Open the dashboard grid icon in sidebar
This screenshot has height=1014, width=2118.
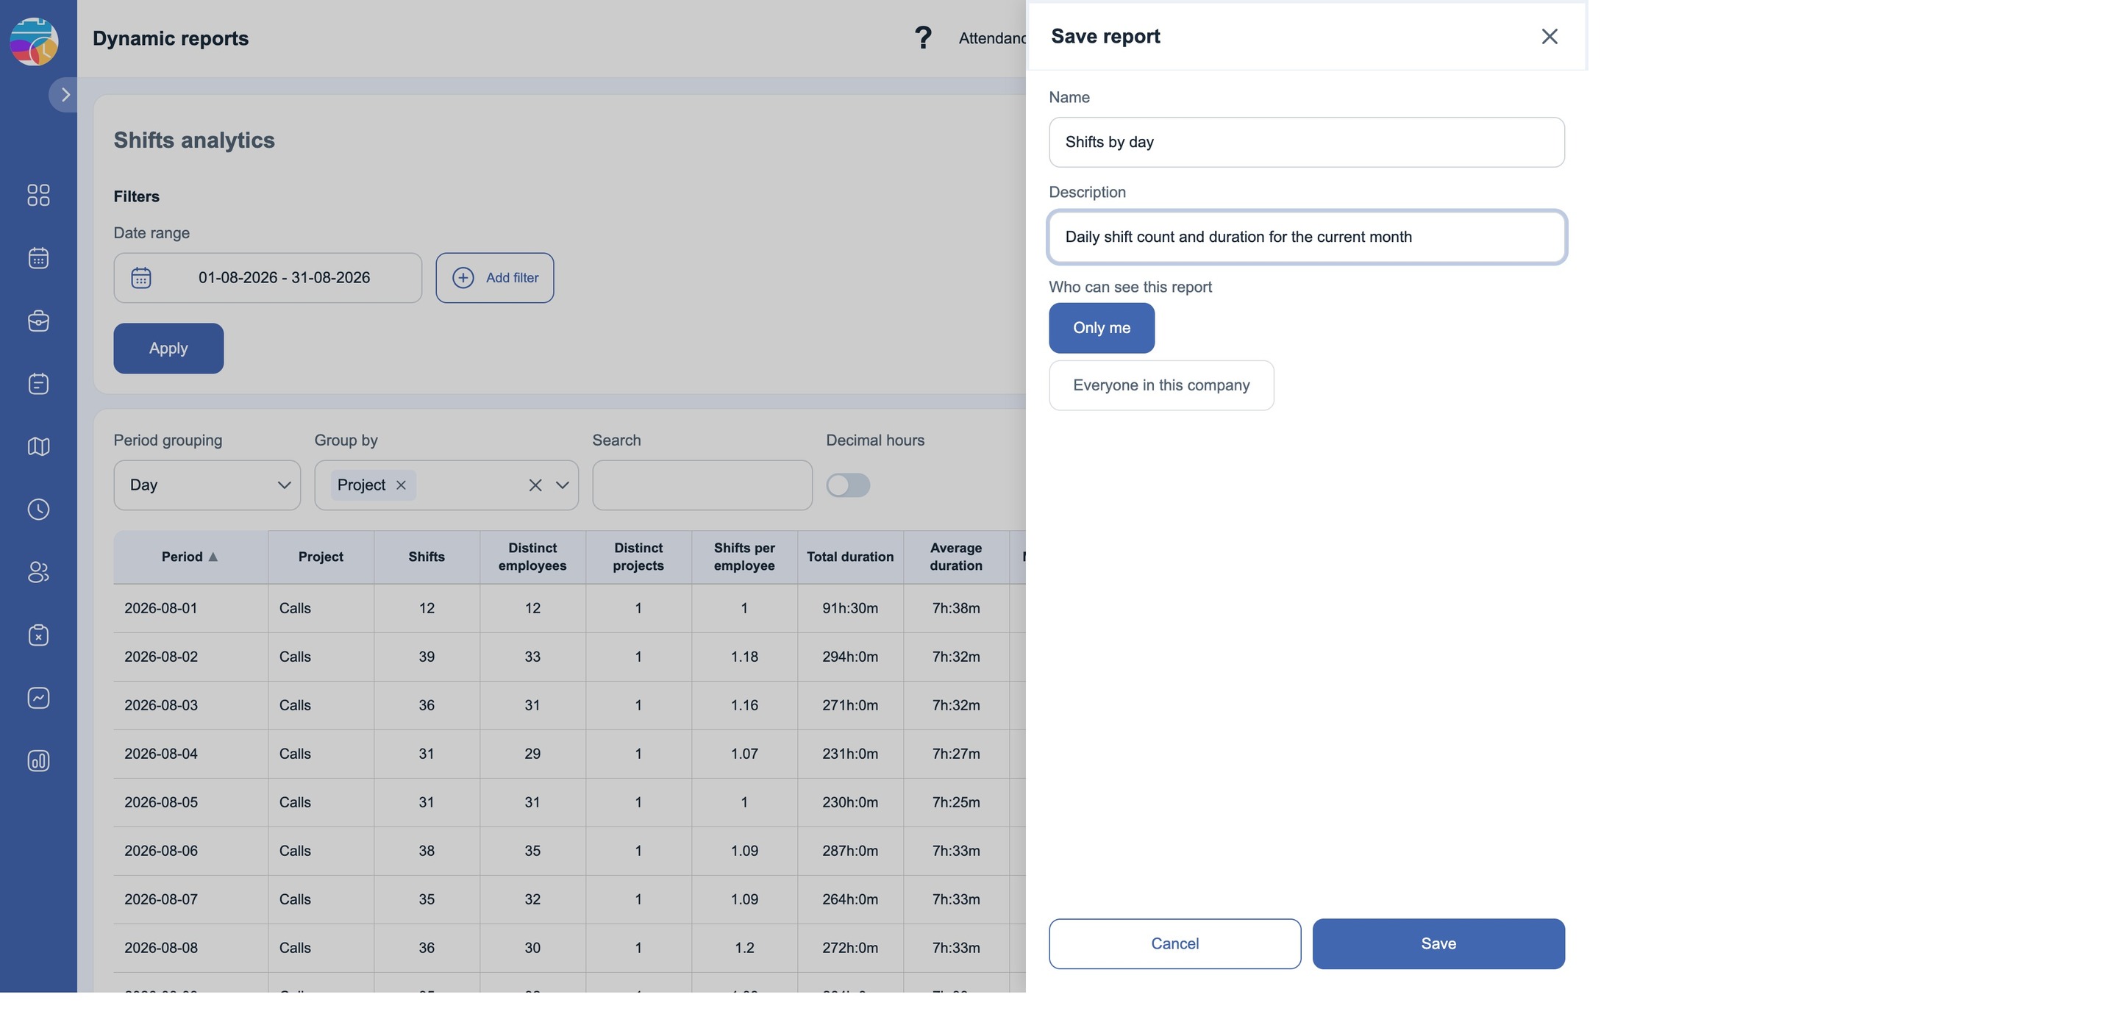pyautogui.click(x=38, y=195)
